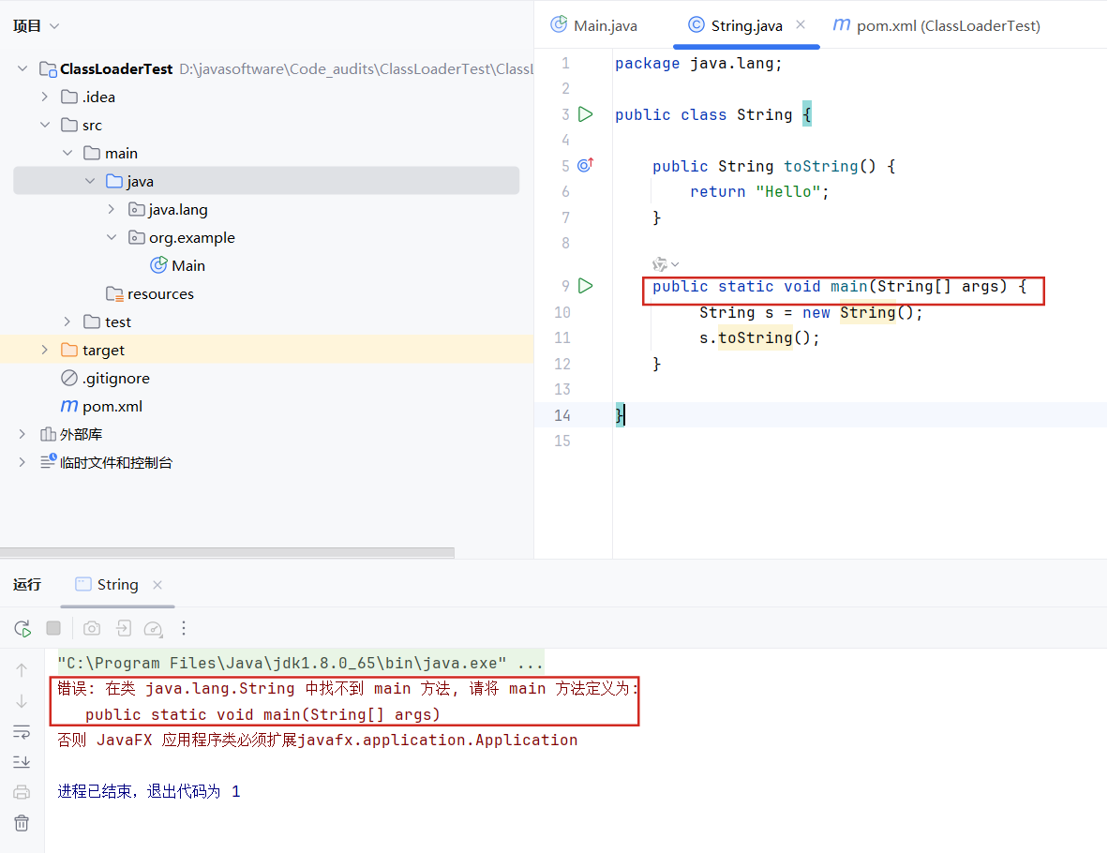Viewport: 1108px width, 853px height.
Task: Click the exit/restore layout icon in run toolbar
Action: pos(123,627)
